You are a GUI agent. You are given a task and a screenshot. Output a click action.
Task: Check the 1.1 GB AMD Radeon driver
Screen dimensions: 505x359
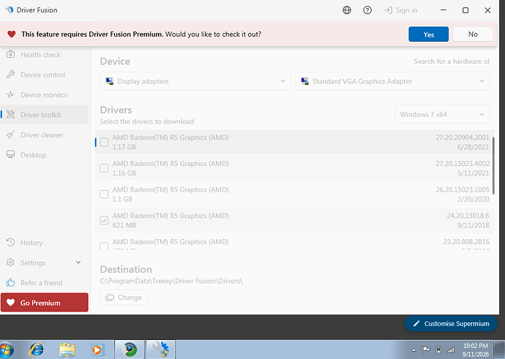(x=104, y=194)
